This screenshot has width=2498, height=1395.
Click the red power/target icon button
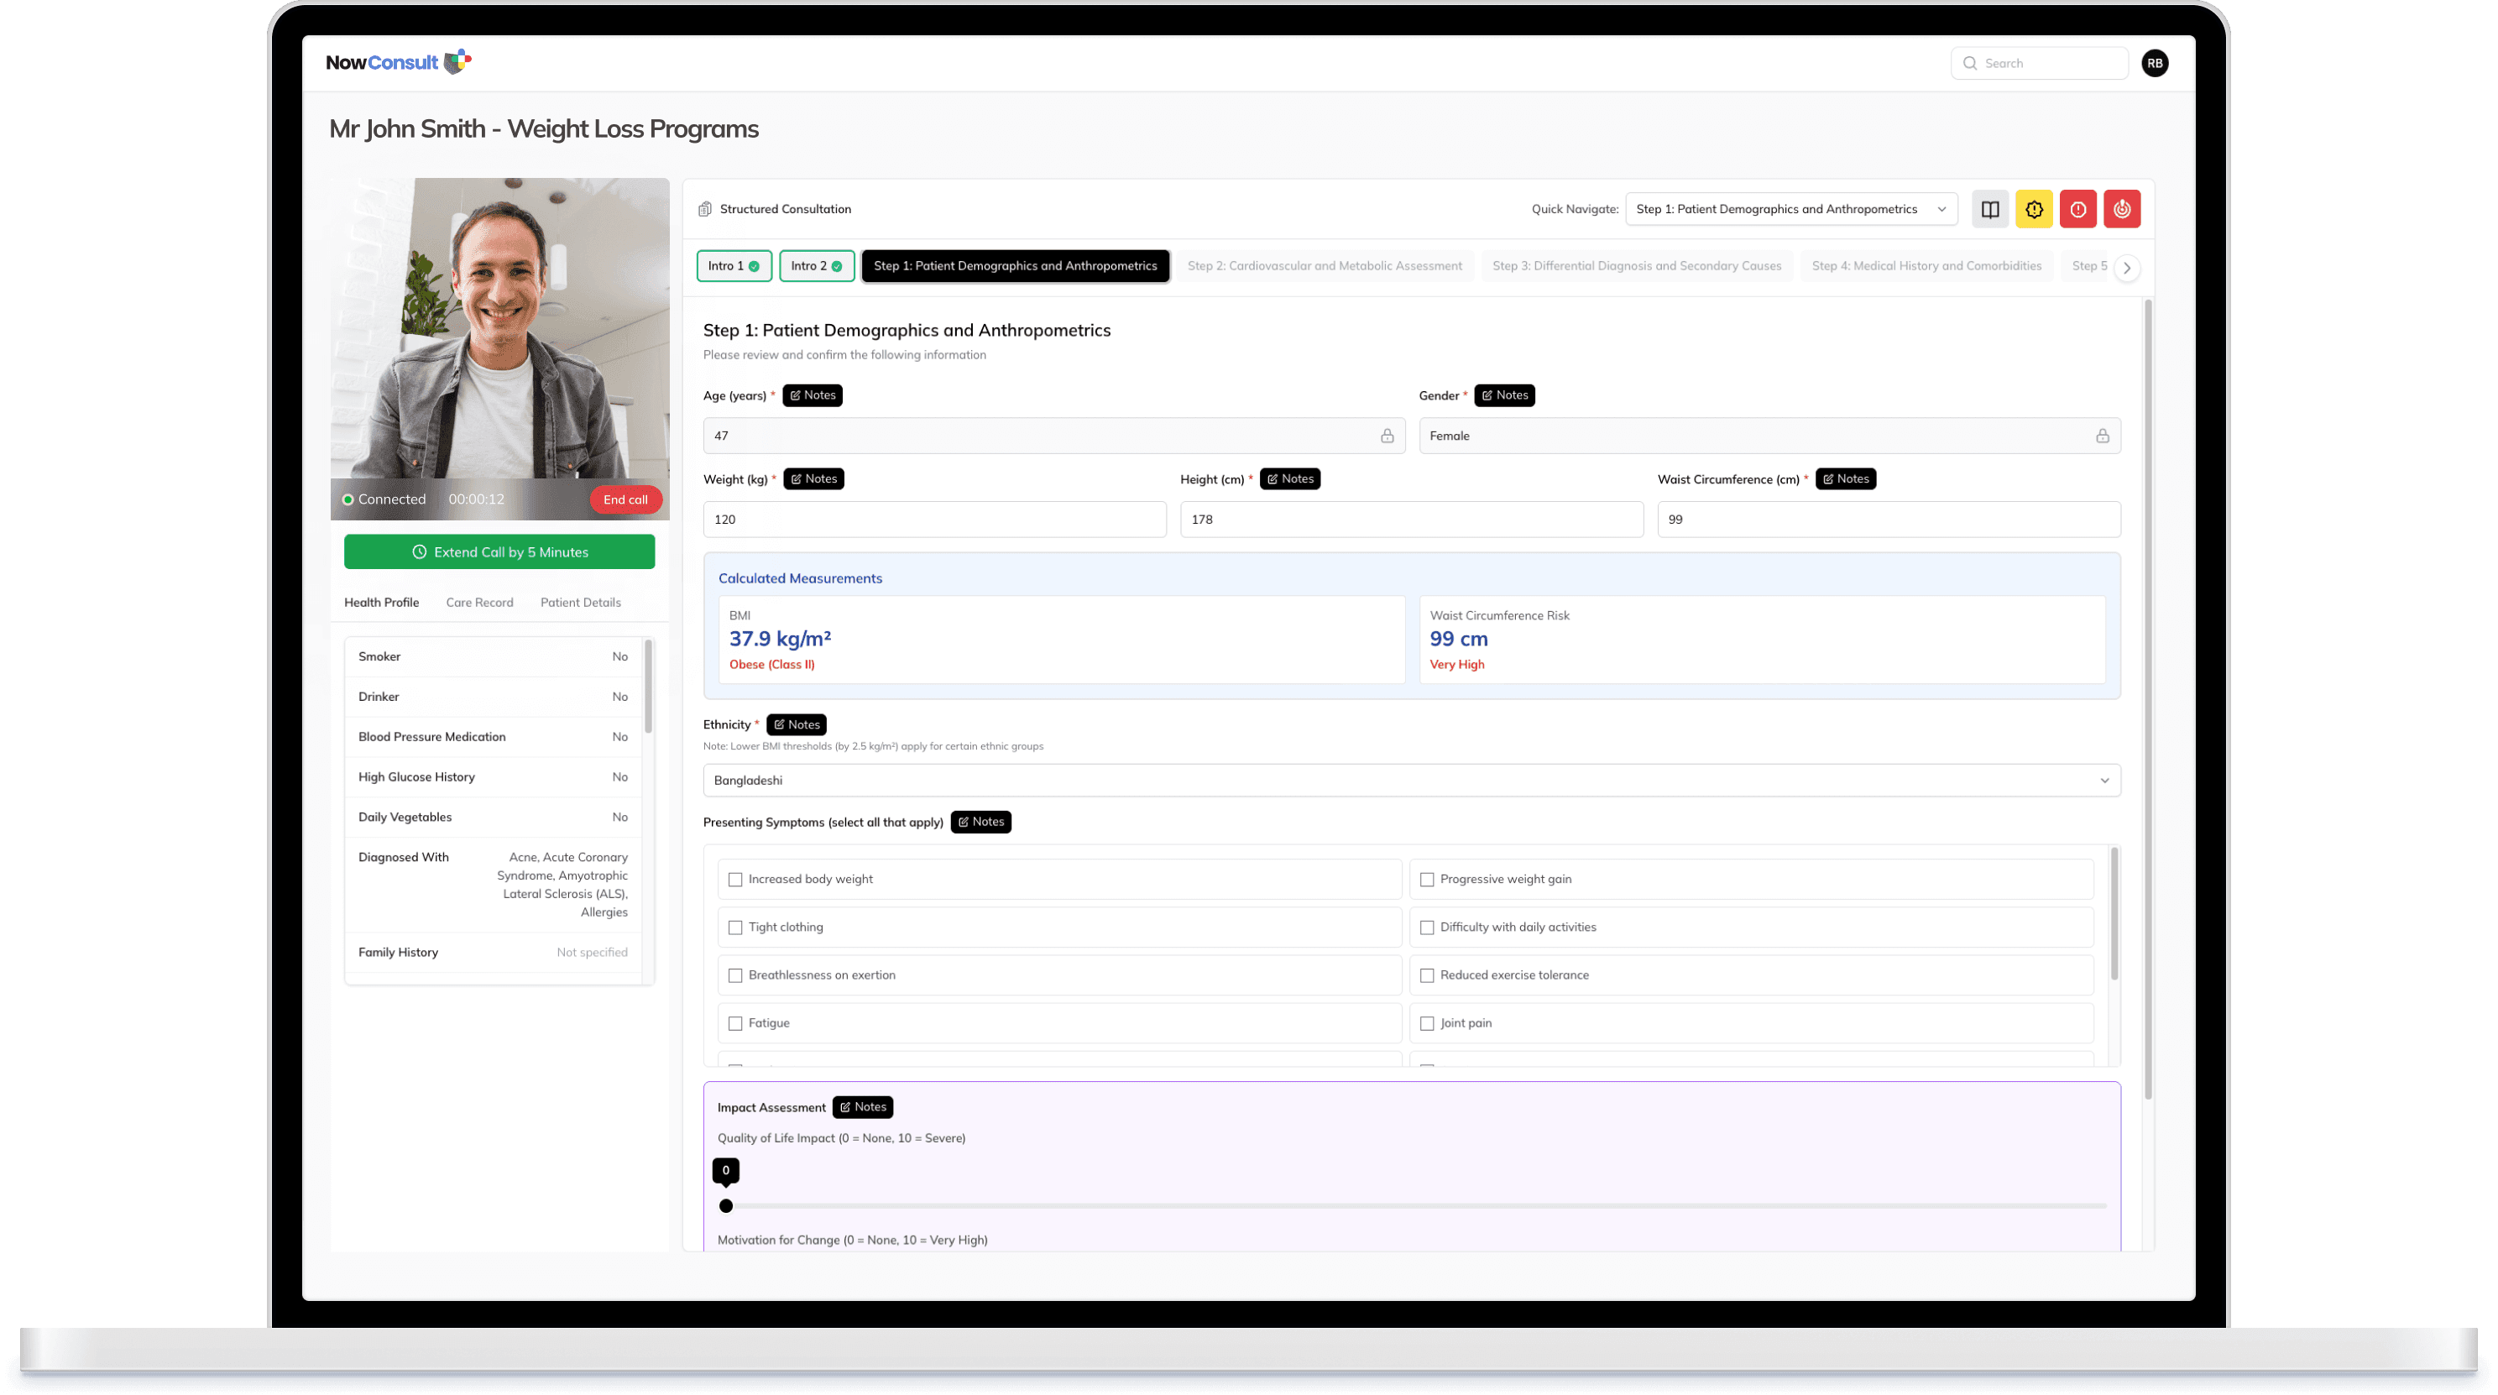(2122, 209)
